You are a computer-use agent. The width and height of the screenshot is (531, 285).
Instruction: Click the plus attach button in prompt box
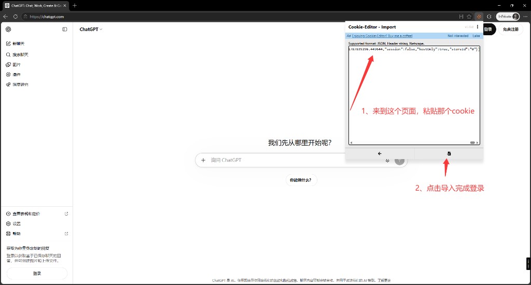(203, 160)
